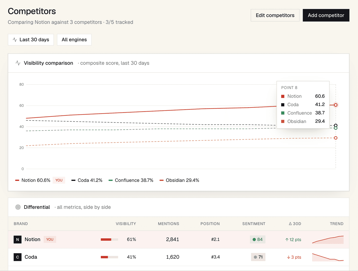
Task: Click Coda's 3 pts down delta
Action: pyautogui.click(x=294, y=257)
